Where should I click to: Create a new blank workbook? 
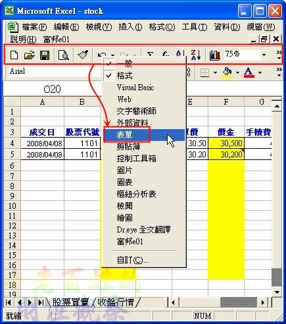[x=14, y=55]
